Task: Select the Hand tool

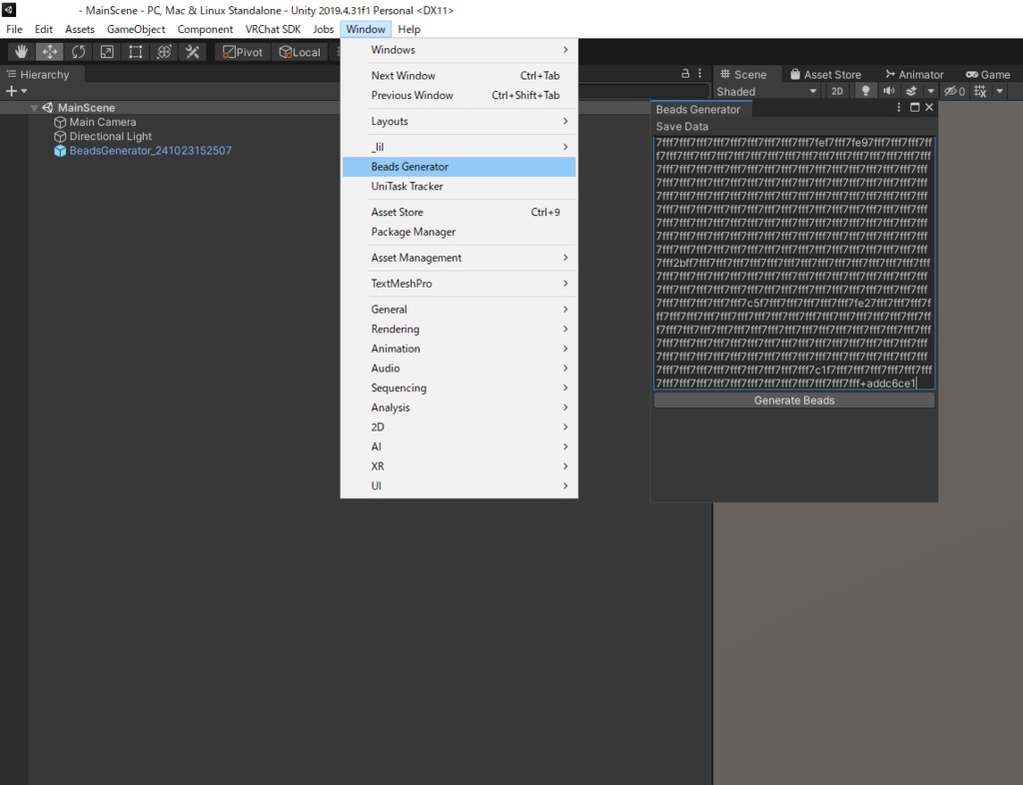Action: (21, 52)
